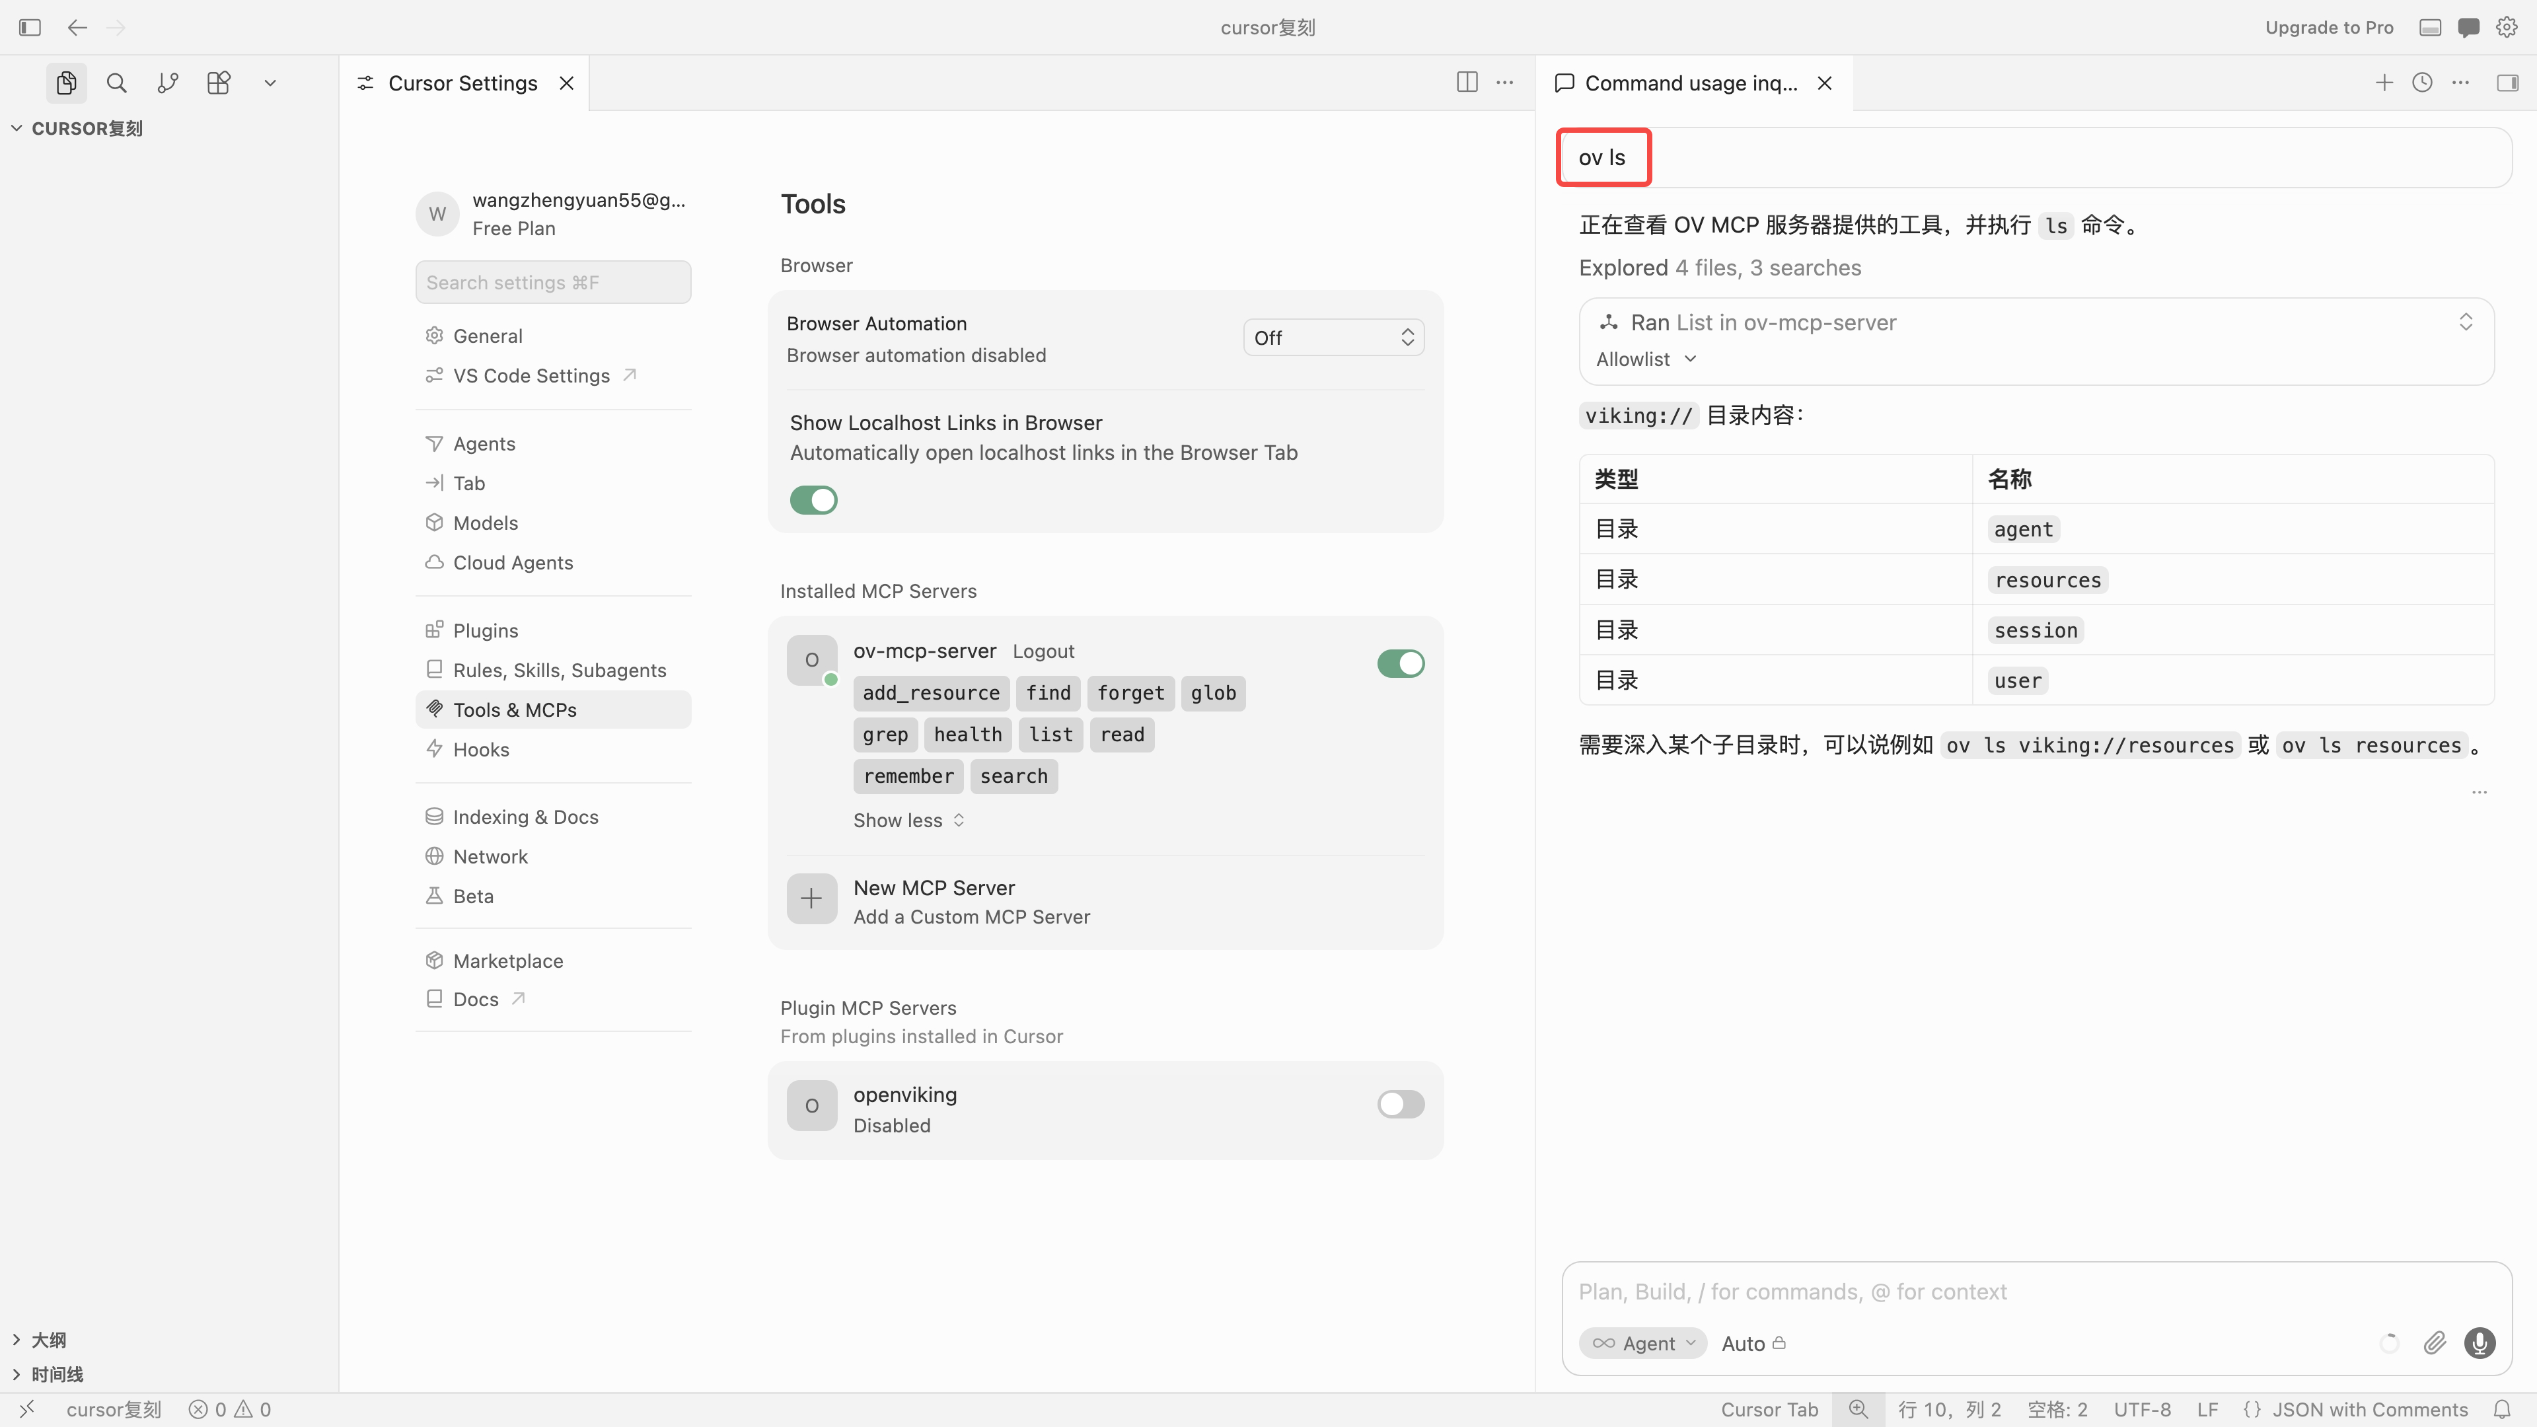The width and height of the screenshot is (2537, 1427).
Task: Focus the chat prompt input
Action: [x=2036, y=1292]
